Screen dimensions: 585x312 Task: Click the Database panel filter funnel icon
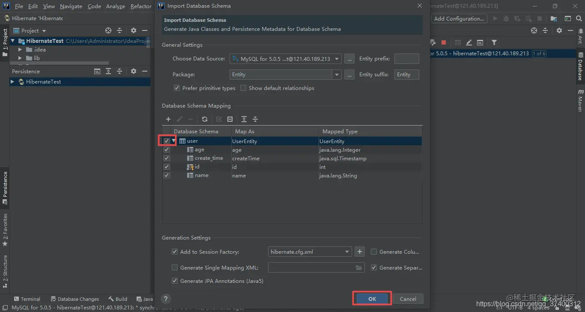[494, 42]
